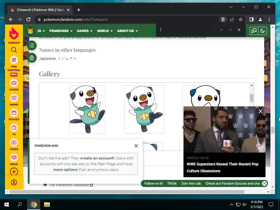Viewport: 280px width, 210px height.
Task: Go to previous find result
Action: (221, 30)
